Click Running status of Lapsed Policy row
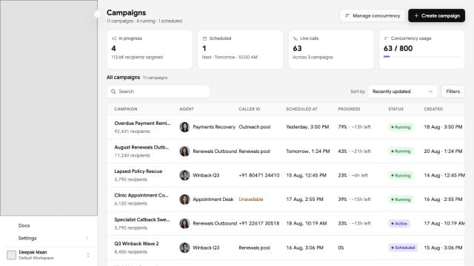This screenshot has height=266, width=474. click(x=401, y=175)
